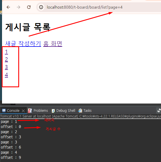Image resolution: width=161 pixels, height=162 pixels.
Task: Open the 홈 화면 link
Action: (53, 44)
